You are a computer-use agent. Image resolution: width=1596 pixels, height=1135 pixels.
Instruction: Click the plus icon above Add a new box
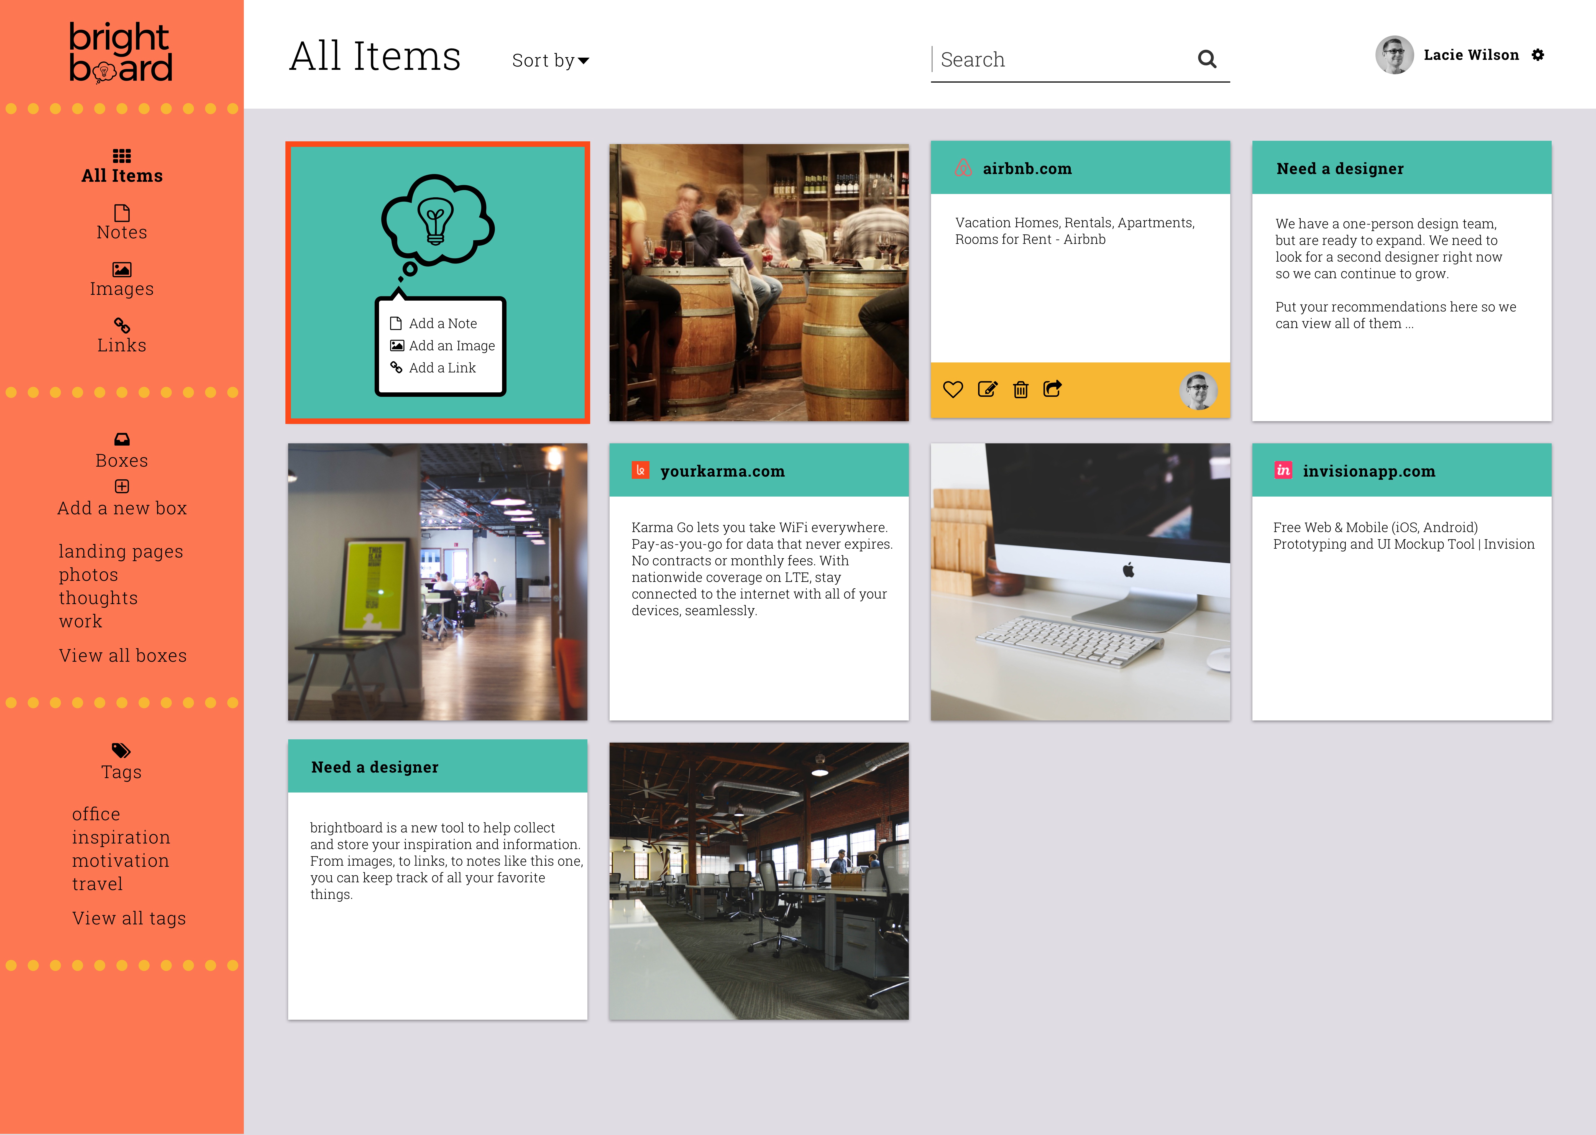click(x=122, y=486)
